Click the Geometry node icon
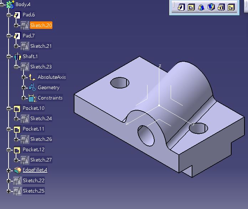Image resolution: width=248 pixels, height=209 pixels. tap(32, 87)
